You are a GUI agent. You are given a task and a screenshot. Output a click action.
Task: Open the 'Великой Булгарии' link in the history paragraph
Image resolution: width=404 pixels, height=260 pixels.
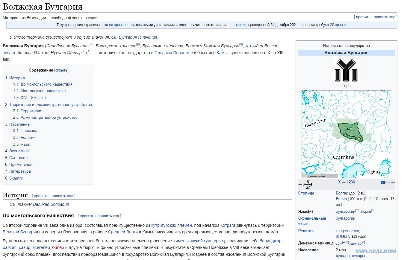point(20,232)
